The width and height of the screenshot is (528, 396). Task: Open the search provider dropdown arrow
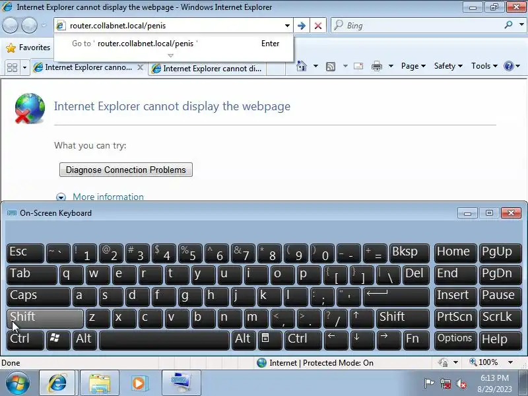tap(521, 25)
